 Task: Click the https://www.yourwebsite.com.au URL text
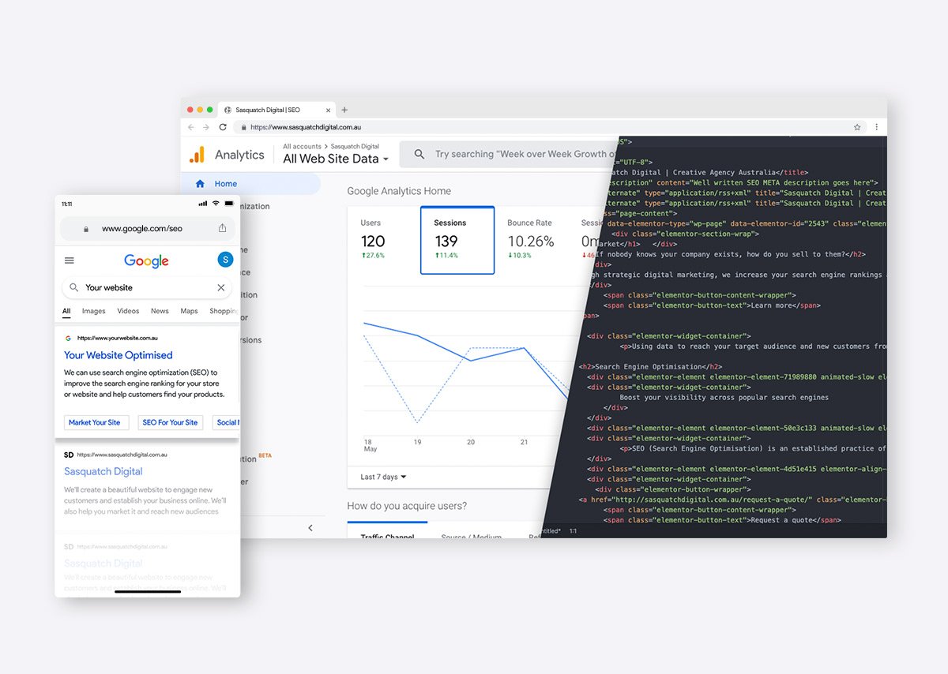(118, 338)
